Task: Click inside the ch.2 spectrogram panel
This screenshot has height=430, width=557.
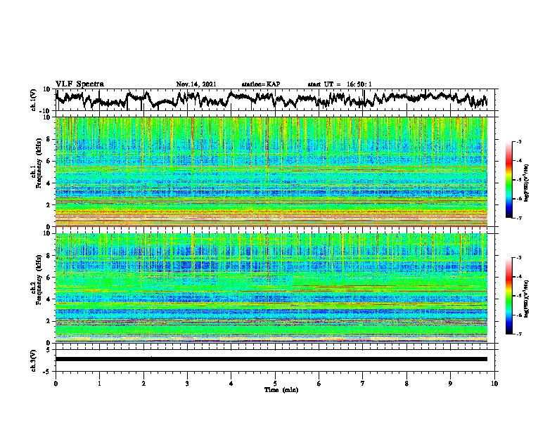Action: (271, 288)
